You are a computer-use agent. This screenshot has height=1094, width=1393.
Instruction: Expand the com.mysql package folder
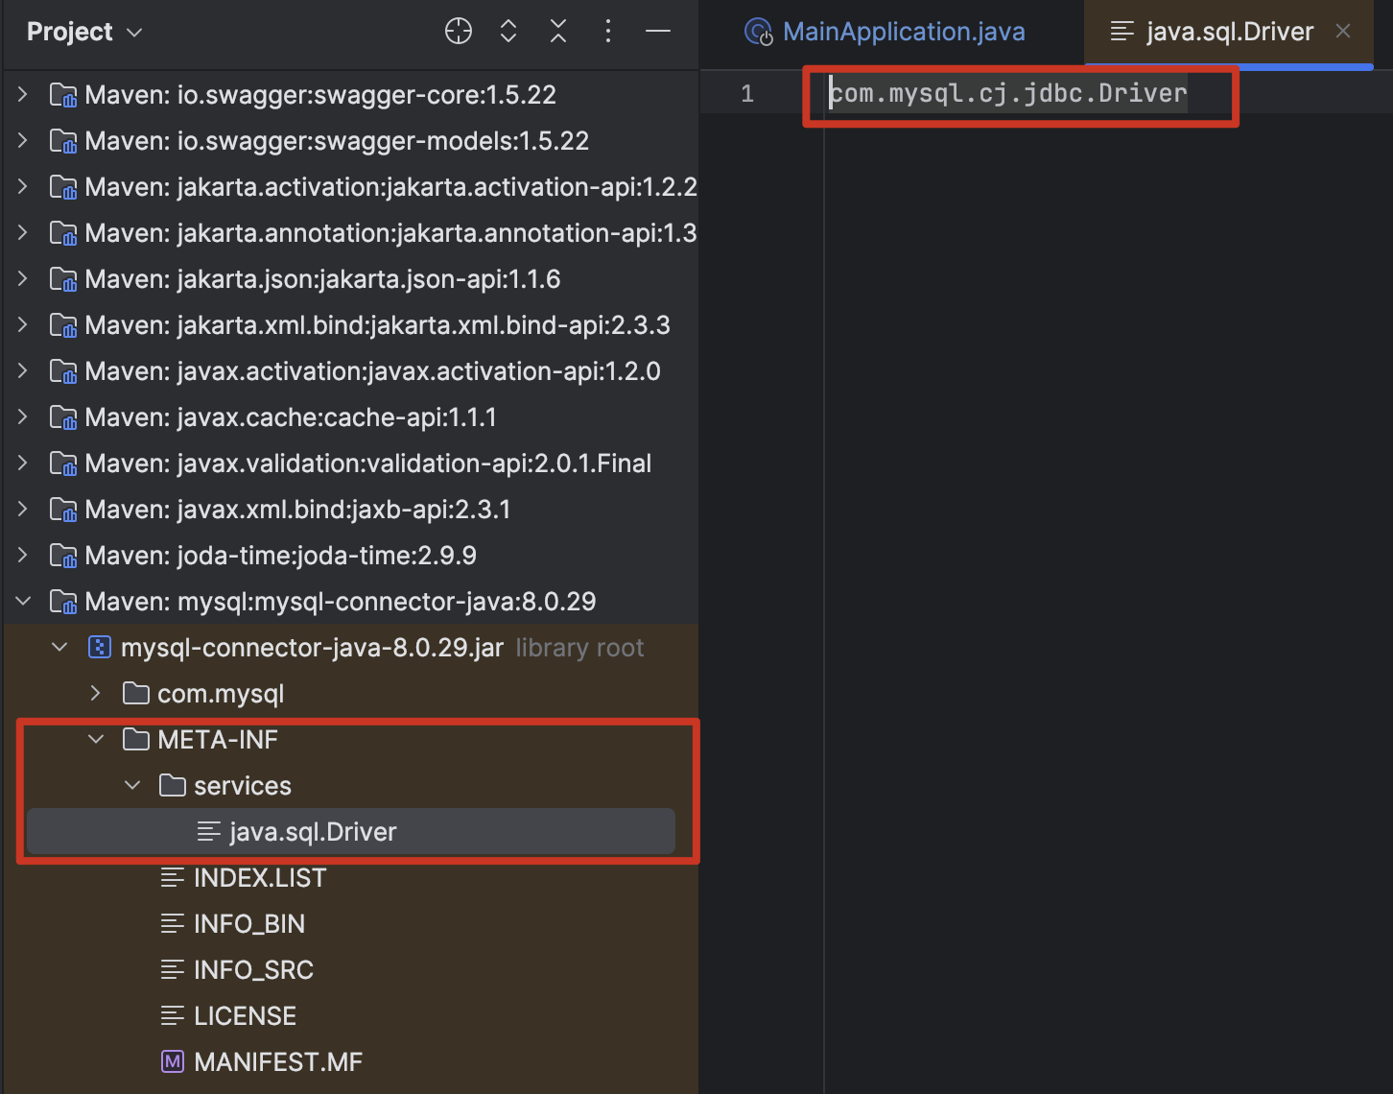pyautogui.click(x=96, y=693)
